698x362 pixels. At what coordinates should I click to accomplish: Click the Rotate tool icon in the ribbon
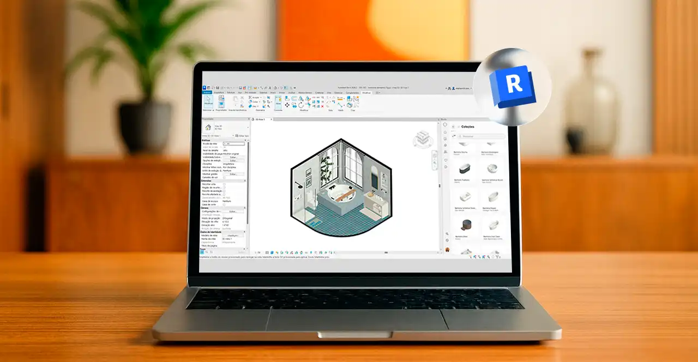coord(300,105)
